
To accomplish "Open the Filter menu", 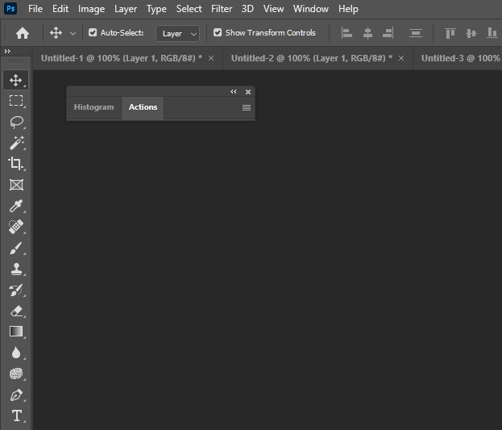I will (222, 9).
